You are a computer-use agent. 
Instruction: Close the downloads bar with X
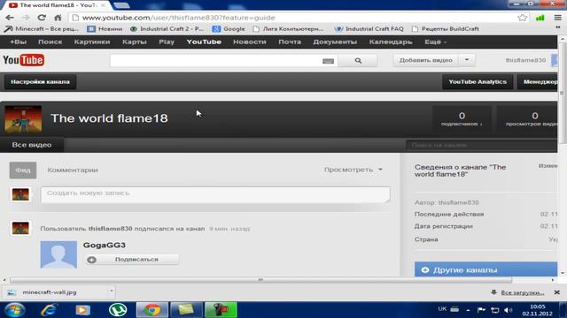557,292
